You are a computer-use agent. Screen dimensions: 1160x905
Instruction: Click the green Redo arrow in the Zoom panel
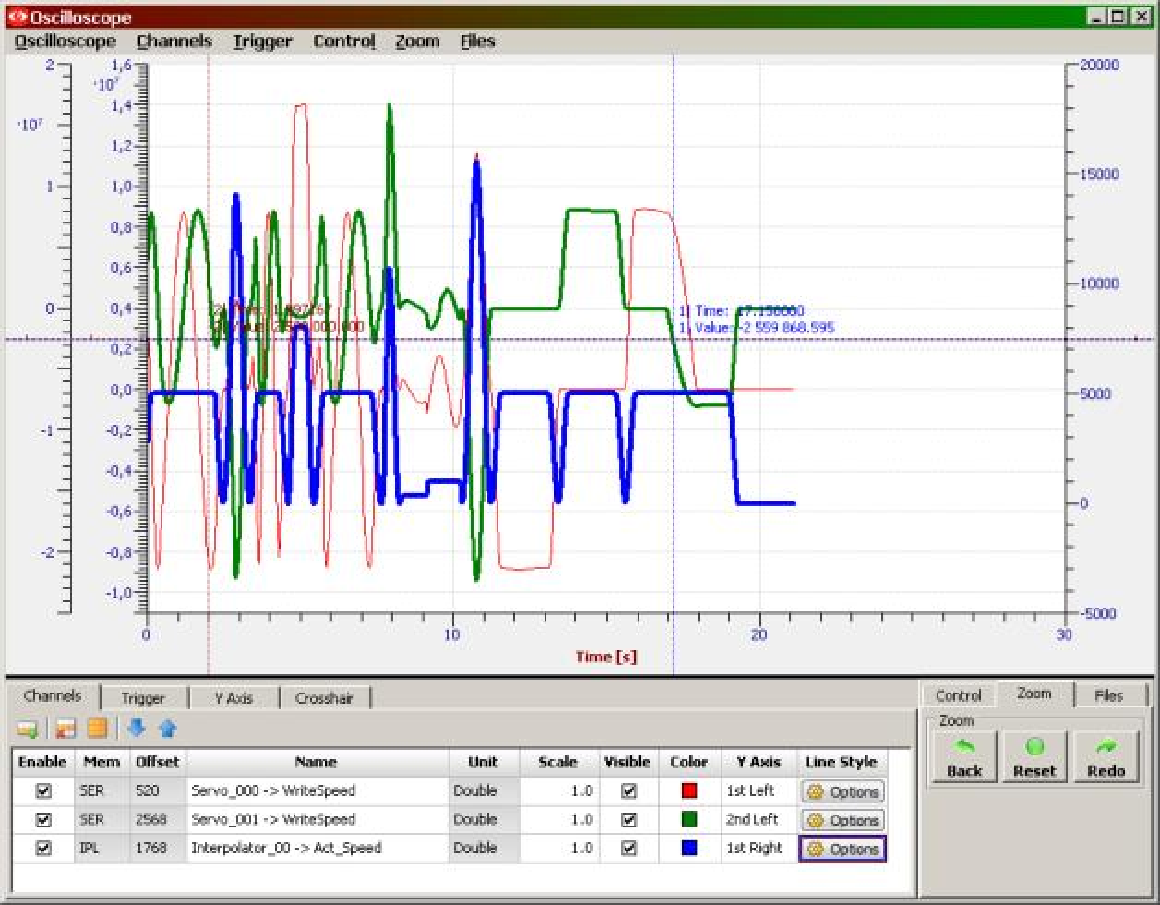1105,747
